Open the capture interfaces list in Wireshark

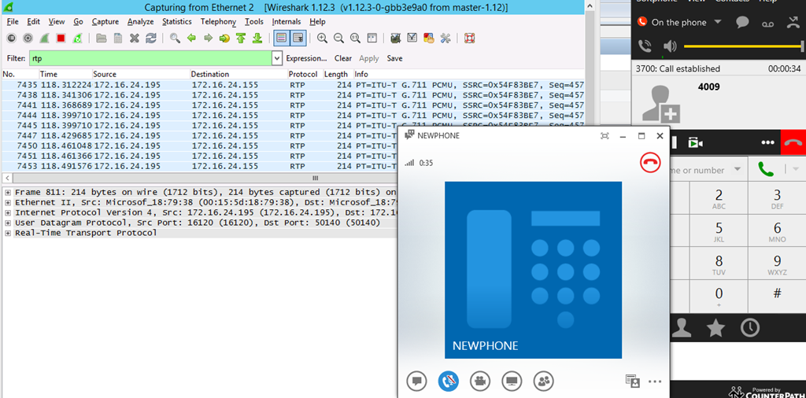point(11,38)
